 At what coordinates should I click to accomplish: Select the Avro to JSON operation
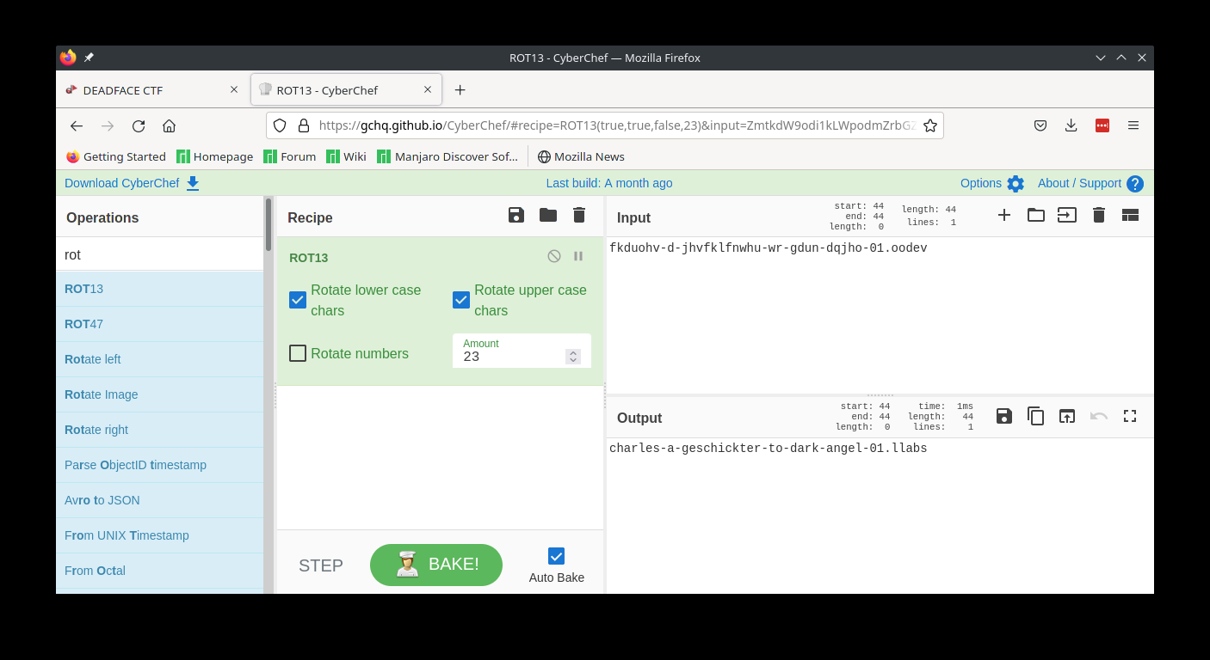coord(160,500)
